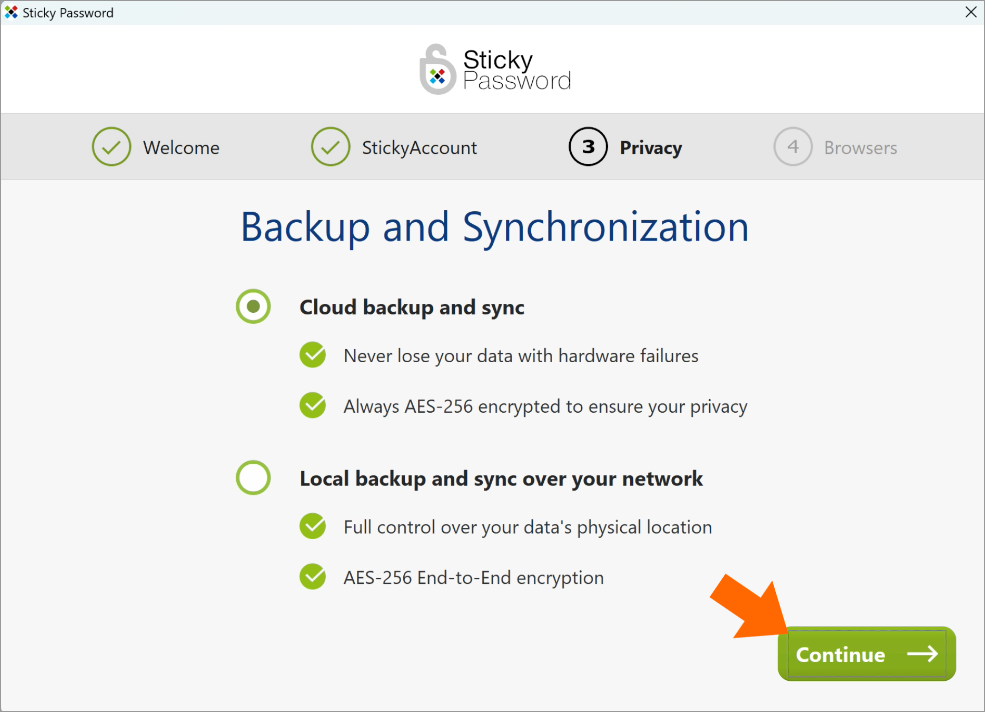
Task: Click green check beside Full control text
Action: tap(313, 526)
